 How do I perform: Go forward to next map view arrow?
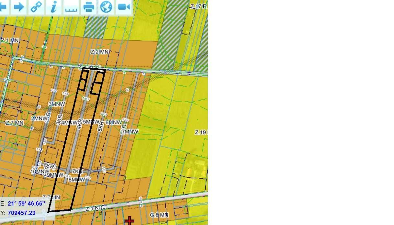[x=19, y=7]
